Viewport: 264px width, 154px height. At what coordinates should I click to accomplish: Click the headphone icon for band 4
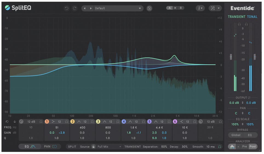point(144,122)
